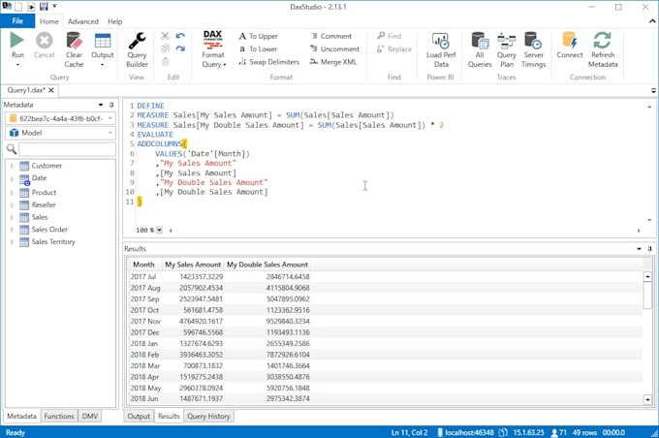The width and height of the screenshot is (659, 438).
Task: Click localhost:46348 in the status bar
Action: click(x=465, y=432)
